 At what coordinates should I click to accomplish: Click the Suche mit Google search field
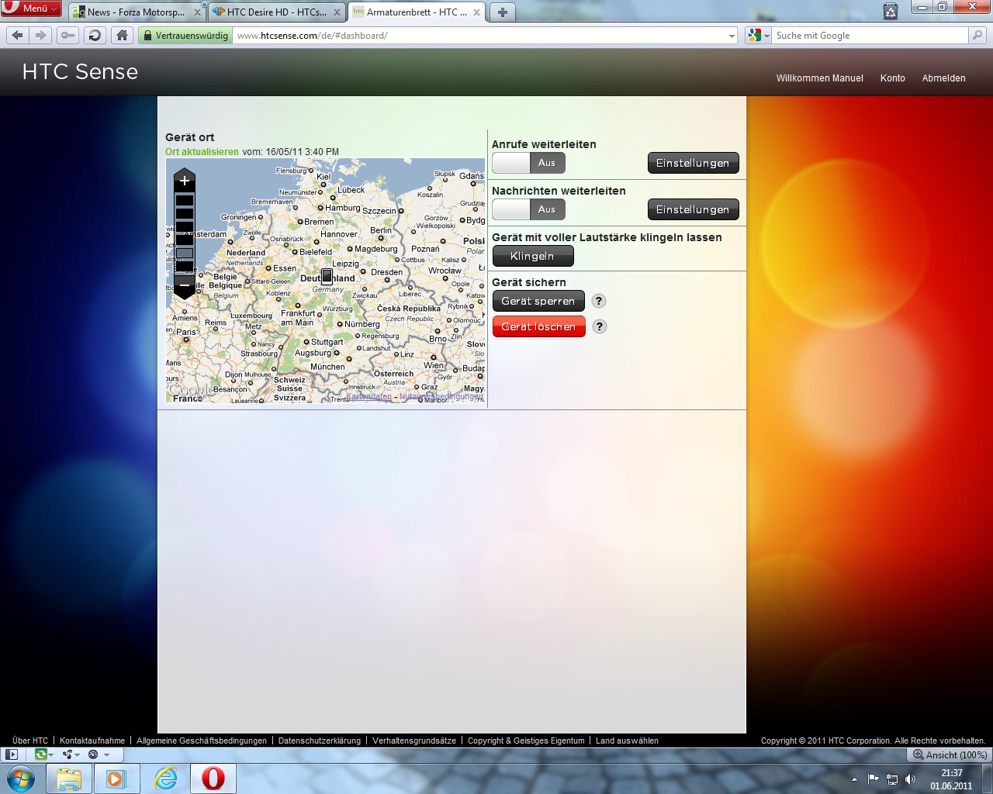870,36
